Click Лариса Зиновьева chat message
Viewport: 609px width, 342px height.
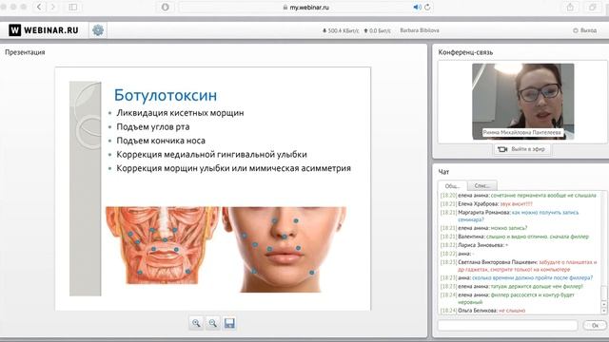474,245
